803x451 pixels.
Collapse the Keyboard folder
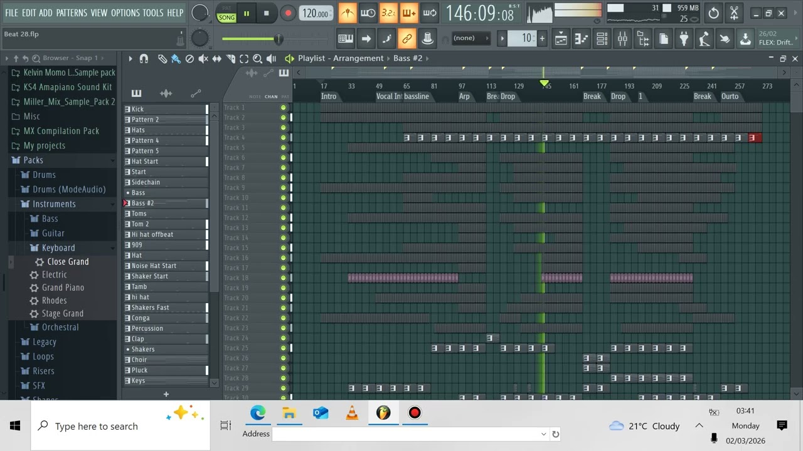click(58, 248)
